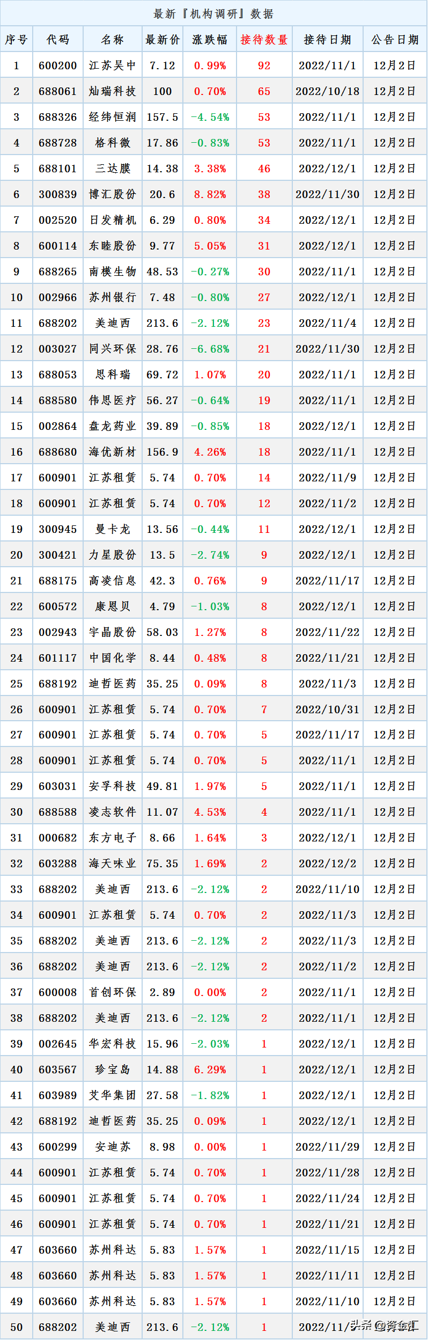Click the 名称 column header

(x=113, y=40)
